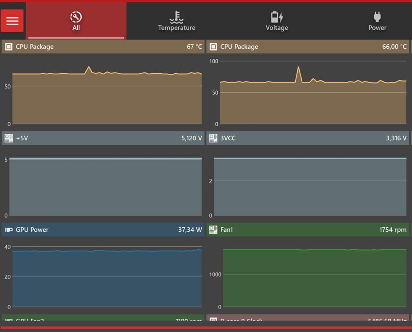The image size is (412, 332).
Task: Click the blue GPU Power graph area
Action: click(107, 277)
